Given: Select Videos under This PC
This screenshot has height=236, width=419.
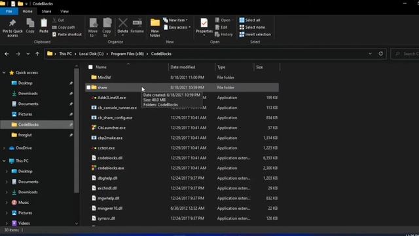Looking at the screenshot, I should tap(24, 223).
